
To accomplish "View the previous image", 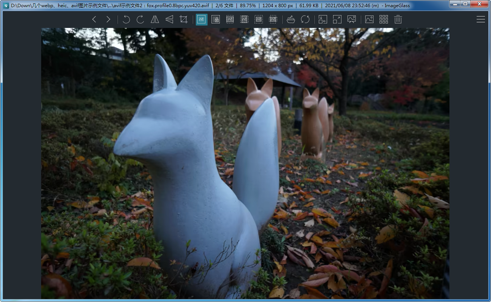I will (94, 20).
